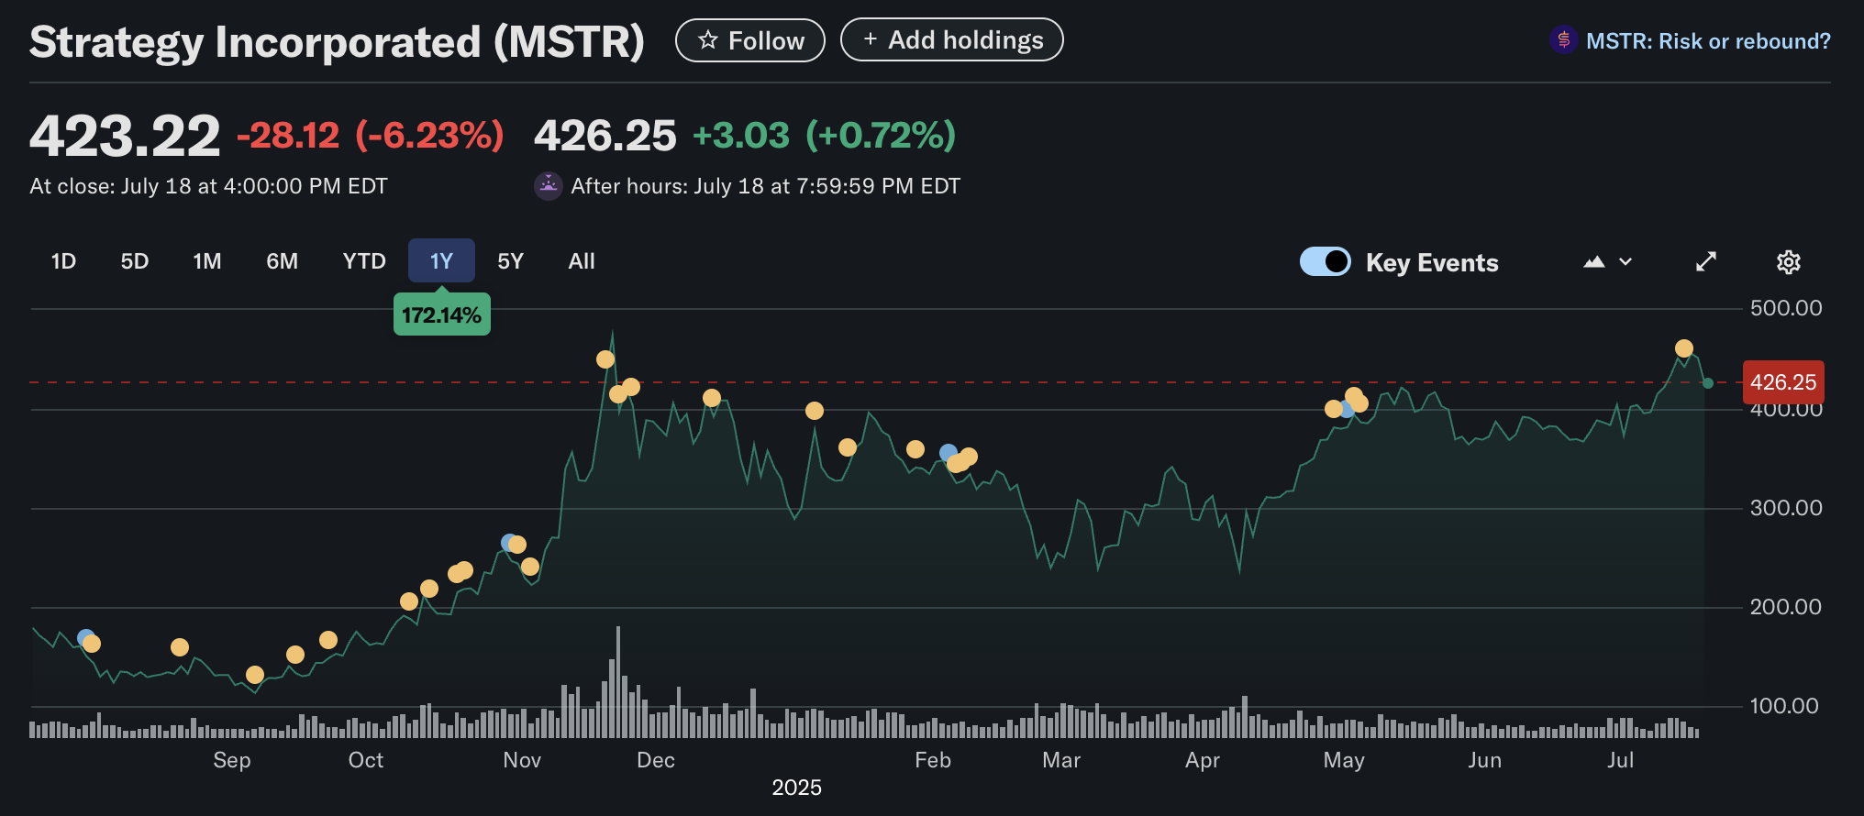The image size is (1864, 816).
Task: Switch to the 5Y time range
Action: [510, 261]
